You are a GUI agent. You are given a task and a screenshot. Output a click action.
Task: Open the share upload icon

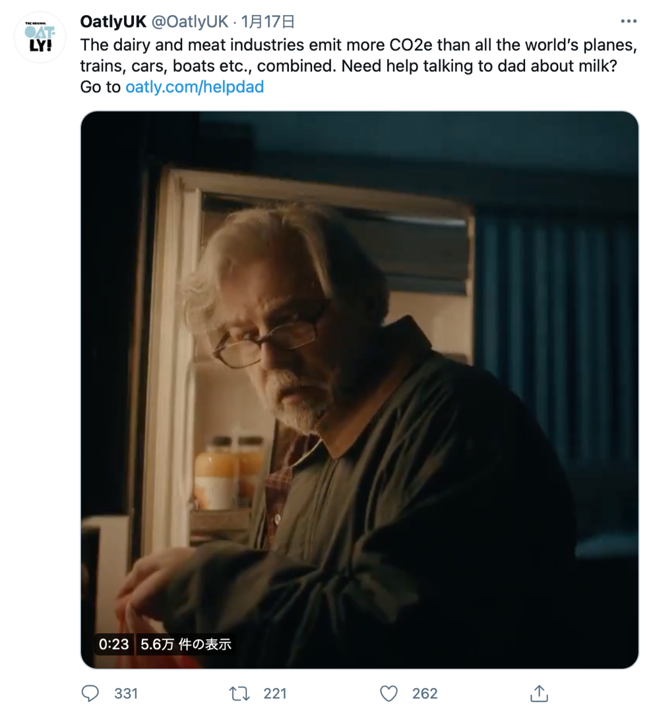tap(538, 693)
